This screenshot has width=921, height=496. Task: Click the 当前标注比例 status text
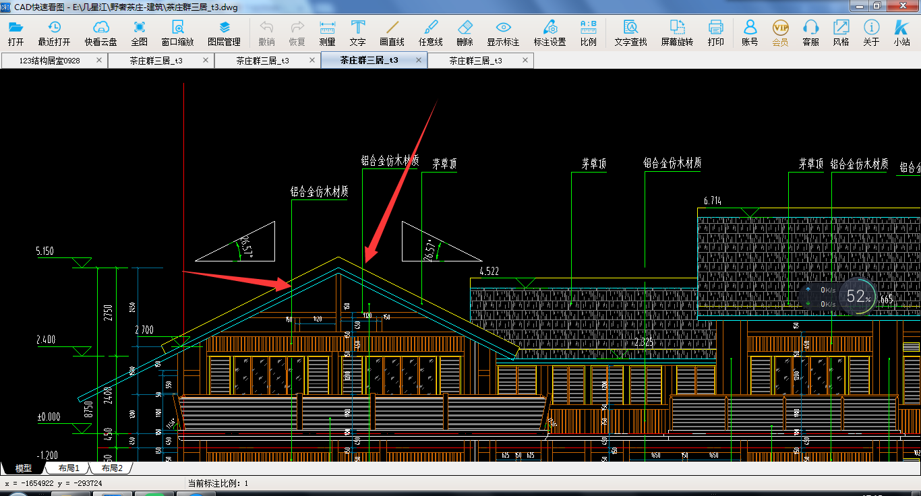(218, 483)
